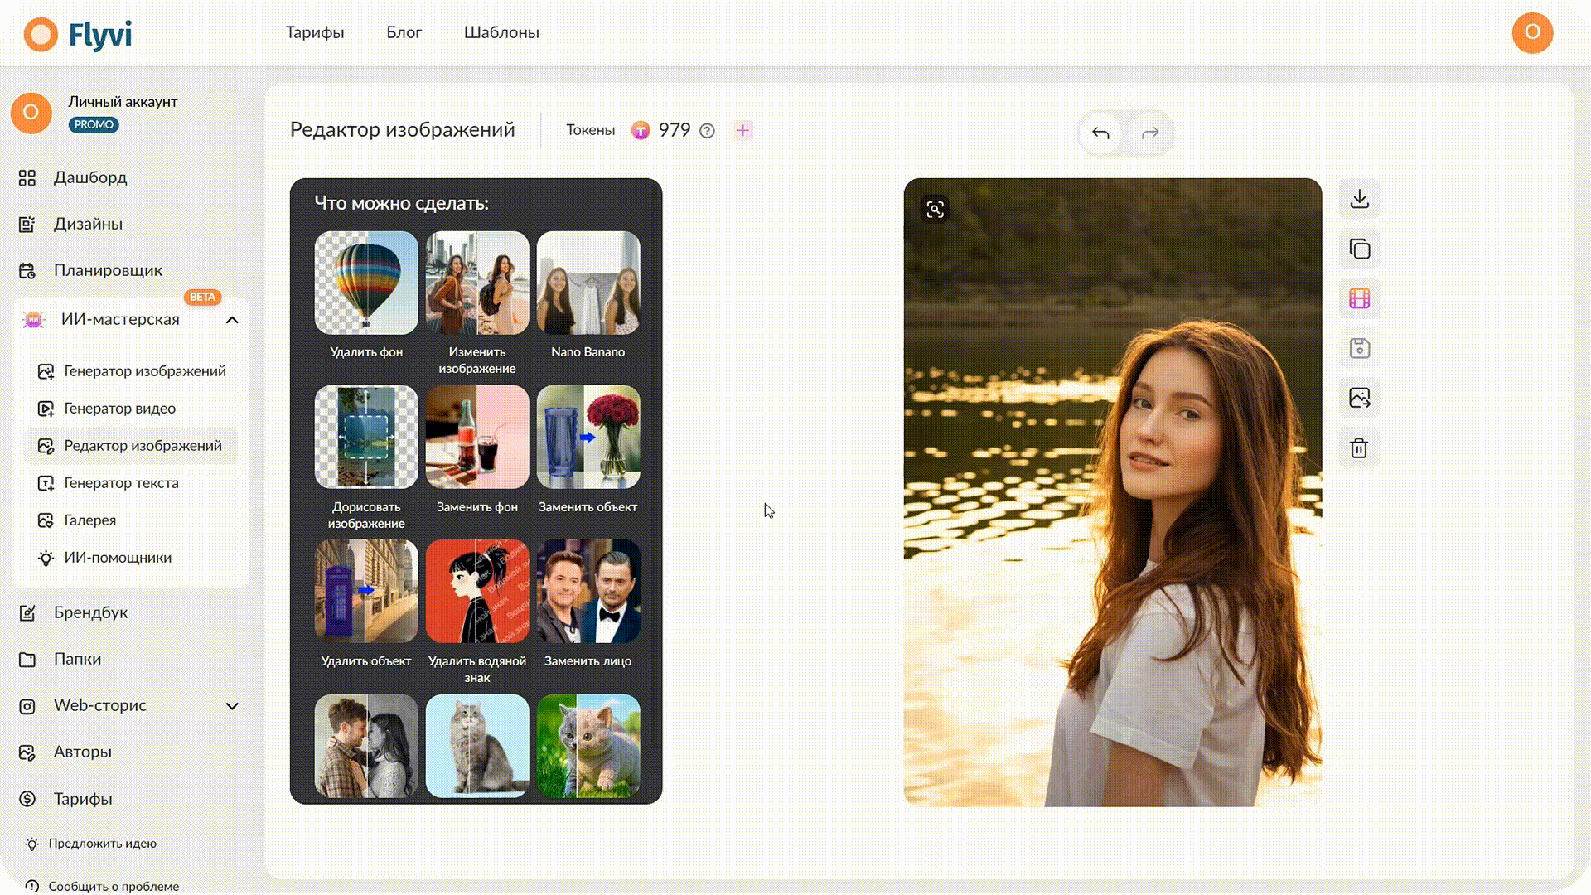Open Генератор изображений submenu item

[x=132, y=371]
